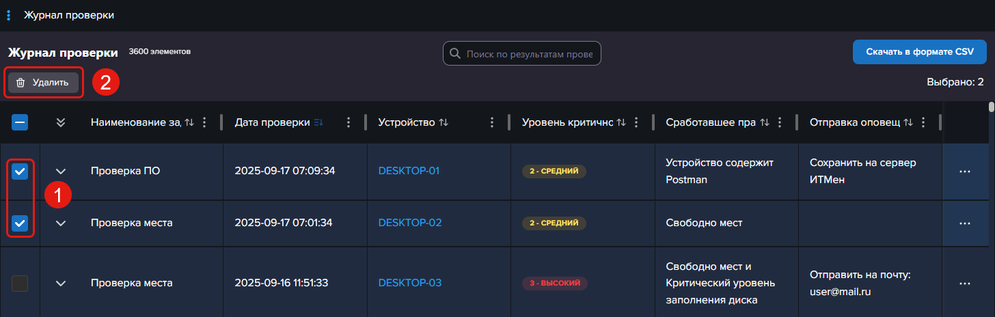995x317 pixels.
Task: Click the three-dot menu icon beside the page title
Action: point(8,15)
